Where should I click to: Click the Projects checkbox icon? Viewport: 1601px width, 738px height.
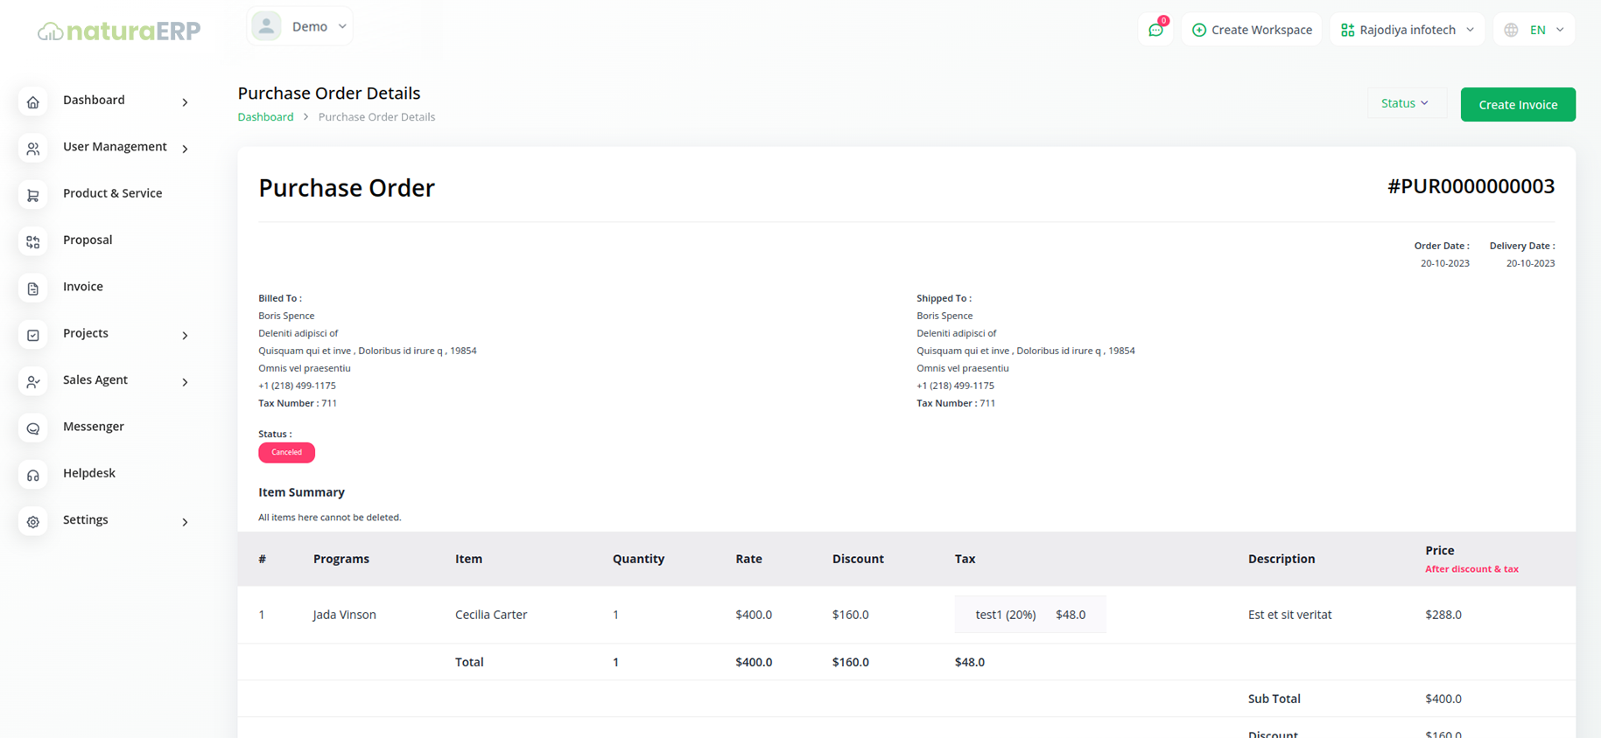click(33, 335)
